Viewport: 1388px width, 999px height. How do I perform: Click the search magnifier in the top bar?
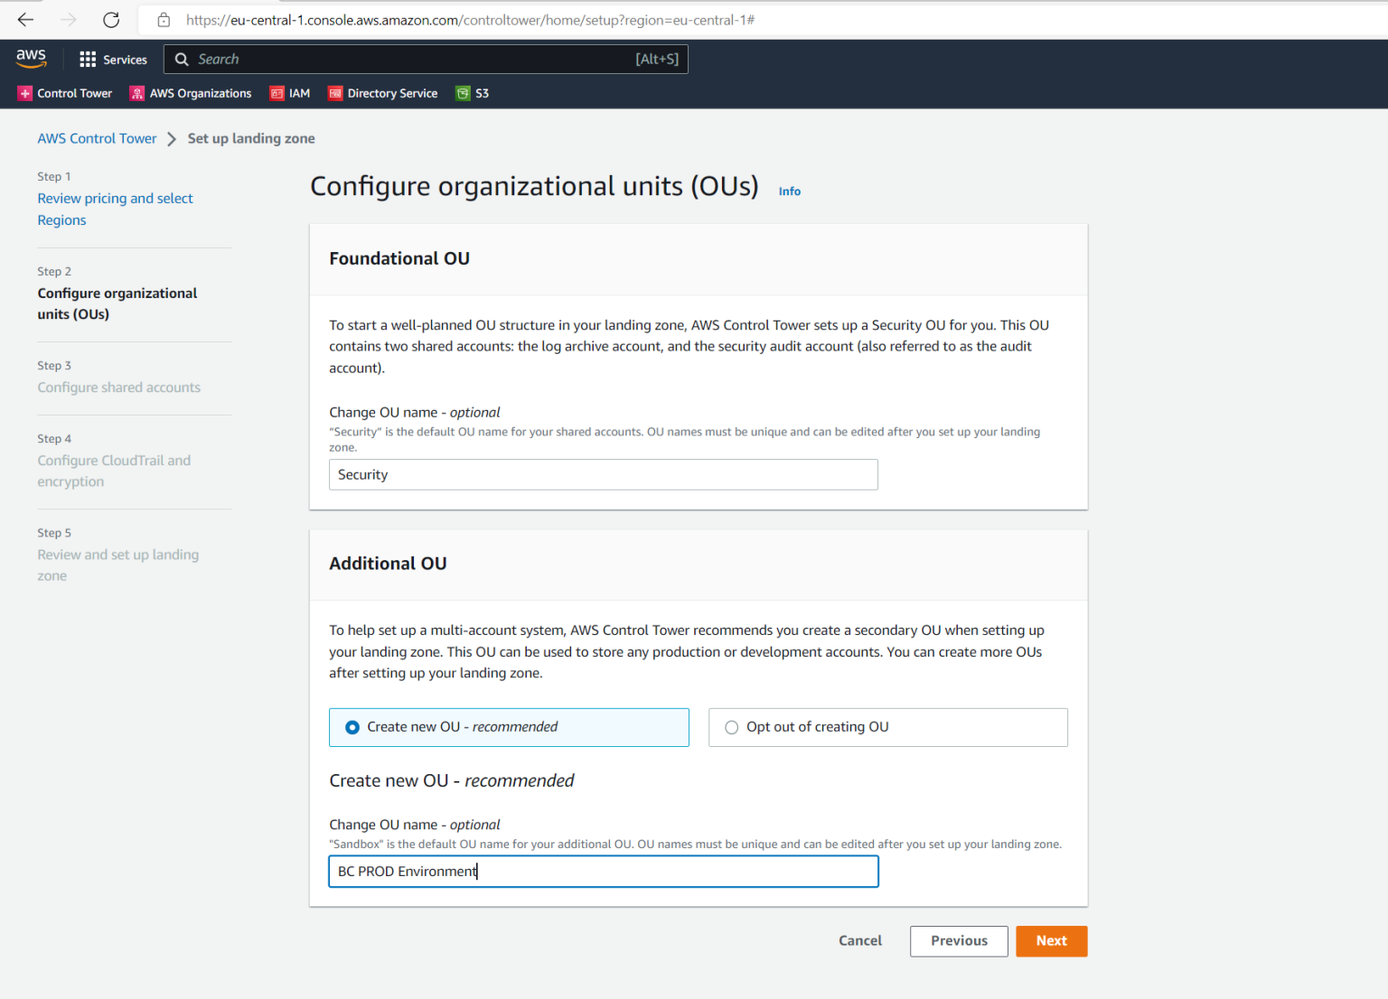(182, 59)
